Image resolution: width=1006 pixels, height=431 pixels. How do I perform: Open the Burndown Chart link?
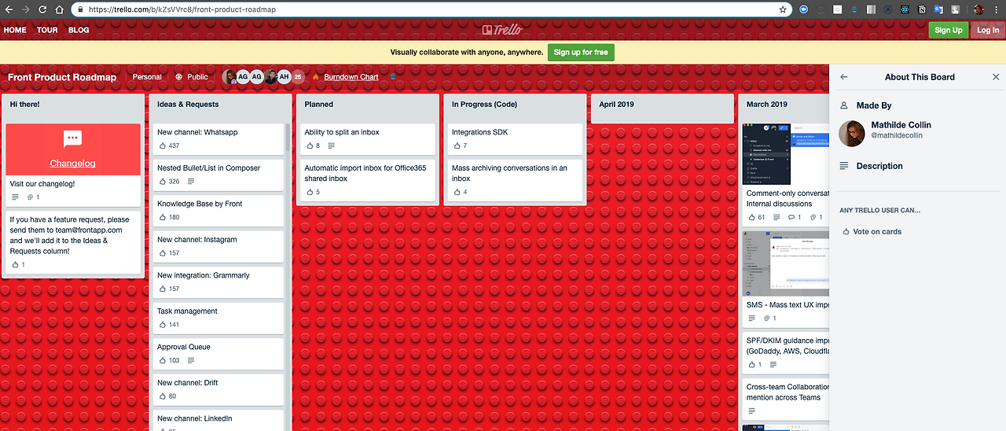coord(351,77)
